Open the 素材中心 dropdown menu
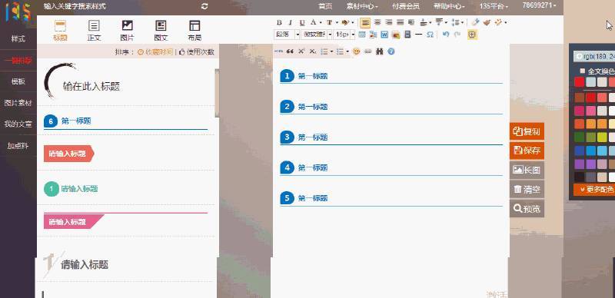 (x=362, y=6)
